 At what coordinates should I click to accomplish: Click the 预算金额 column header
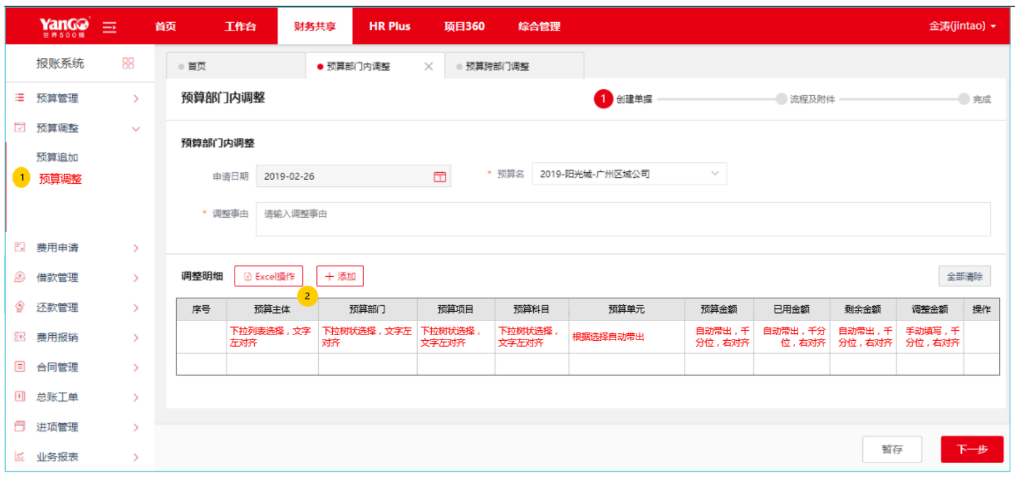(x=719, y=309)
